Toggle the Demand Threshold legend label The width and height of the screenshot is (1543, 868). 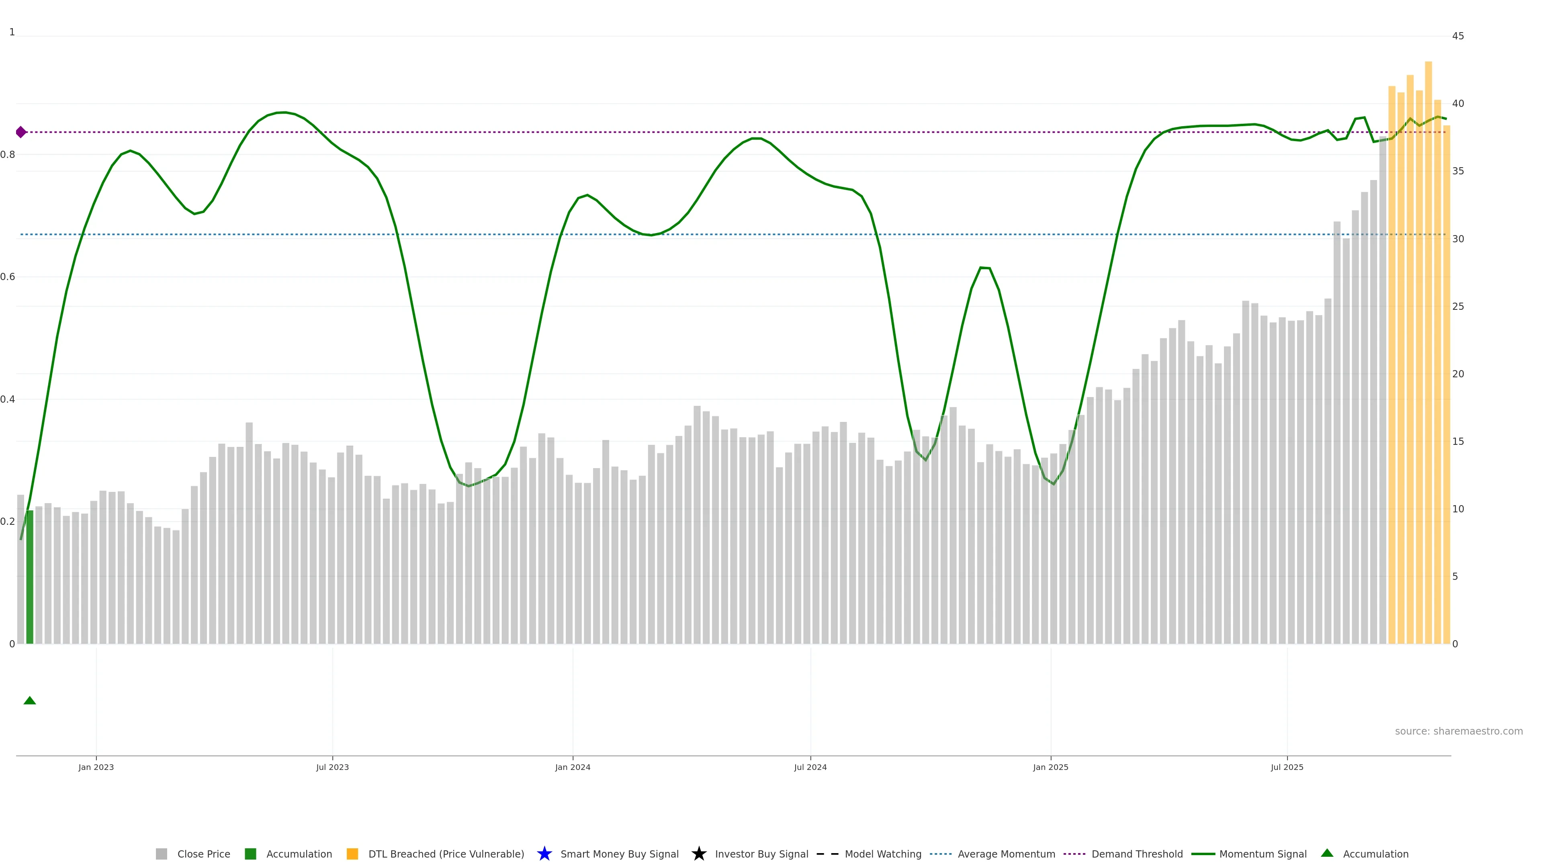pyautogui.click(x=1137, y=854)
